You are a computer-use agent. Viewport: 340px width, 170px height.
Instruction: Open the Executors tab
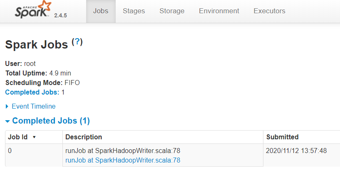(x=269, y=11)
